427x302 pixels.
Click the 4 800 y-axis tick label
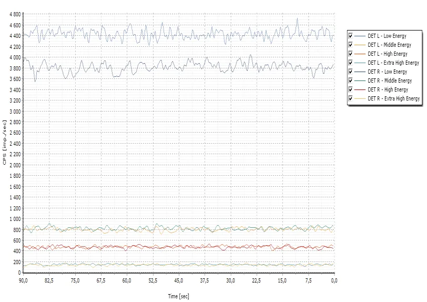click(x=15, y=14)
